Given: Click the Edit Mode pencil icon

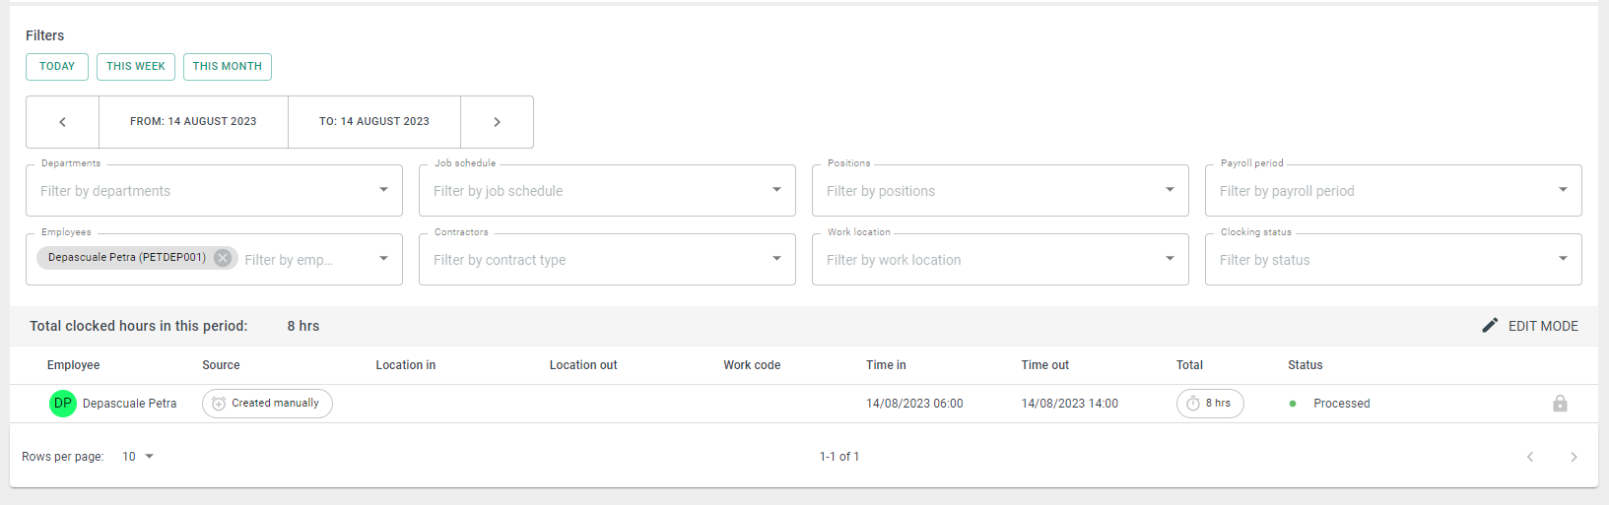Looking at the screenshot, I should [x=1490, y=326].
